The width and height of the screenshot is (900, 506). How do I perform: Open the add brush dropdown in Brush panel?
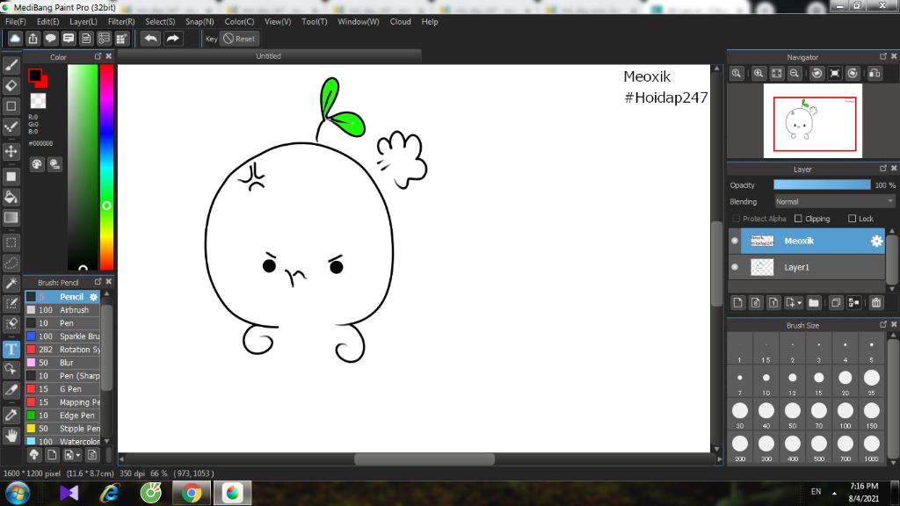pos(71,455)
